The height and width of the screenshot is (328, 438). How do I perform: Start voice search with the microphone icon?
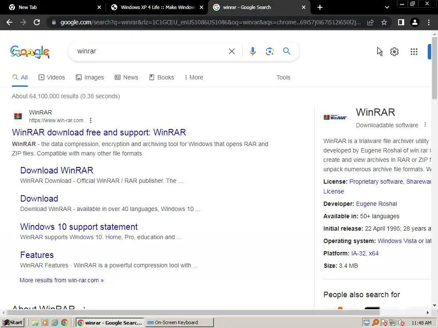tap(253, 51)
